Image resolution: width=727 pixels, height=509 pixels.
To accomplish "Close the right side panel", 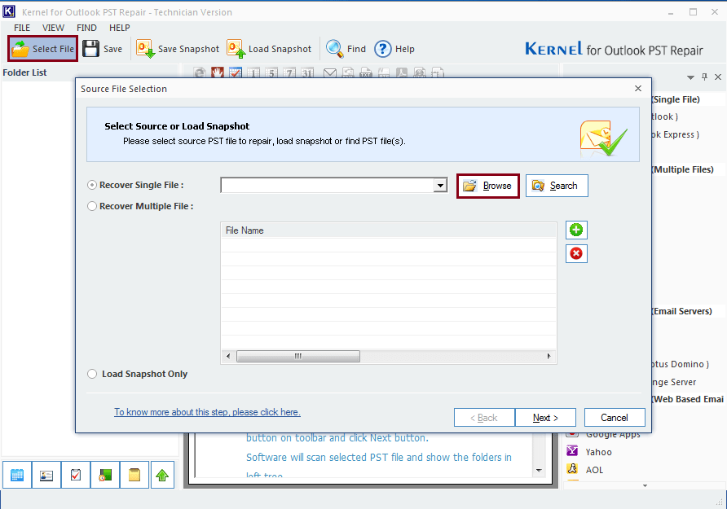I will click(718, 77).
